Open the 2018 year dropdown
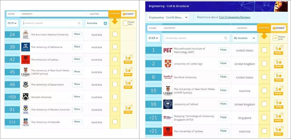The width and height of the screenshot is (291, 139). (x=153, y=38)
